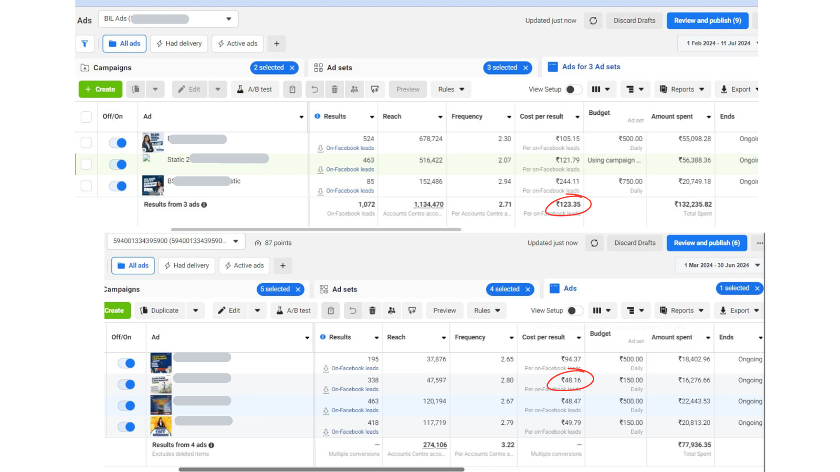Tick checkbox for the Static 2 ad row

(86, 164)
